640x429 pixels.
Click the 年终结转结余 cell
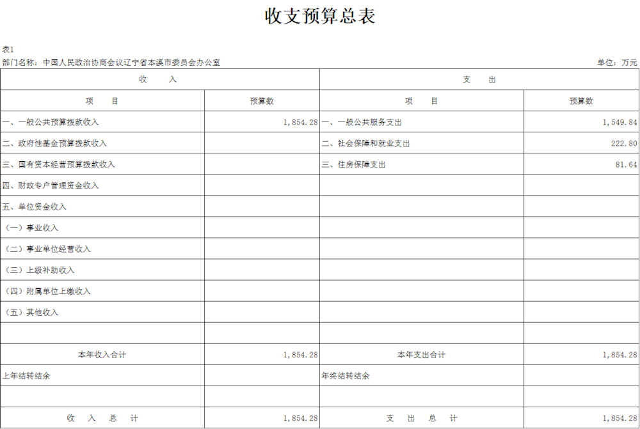(x=422, y=375)
